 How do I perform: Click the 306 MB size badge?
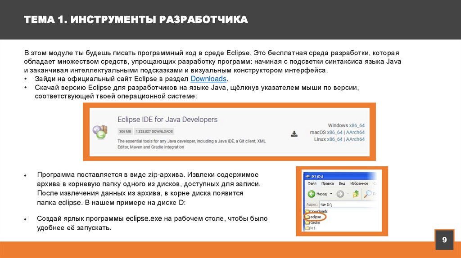(125, 132)
